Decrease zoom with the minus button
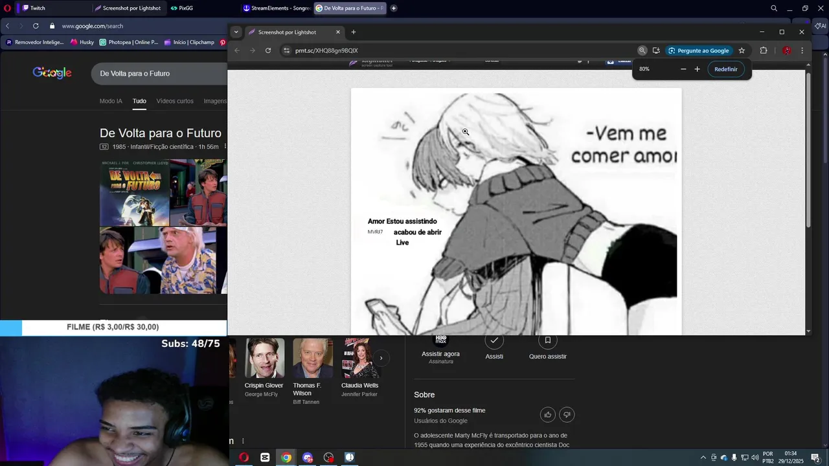Image resolution: width=829 pixels, height=466 pixels. click(x=683, y=69)
